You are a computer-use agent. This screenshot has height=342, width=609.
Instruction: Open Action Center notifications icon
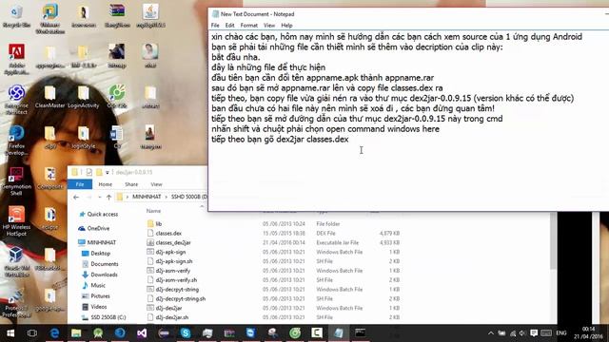point(534,333)
